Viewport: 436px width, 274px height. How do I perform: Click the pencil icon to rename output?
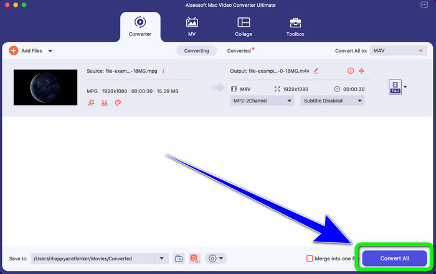pos(316,71)
